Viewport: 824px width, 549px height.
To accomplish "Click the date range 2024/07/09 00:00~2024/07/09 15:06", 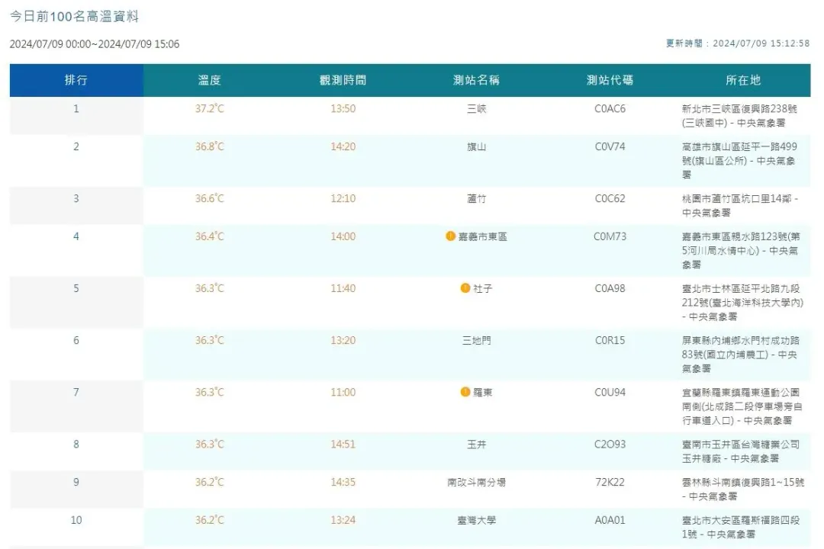I will [95, 44].
